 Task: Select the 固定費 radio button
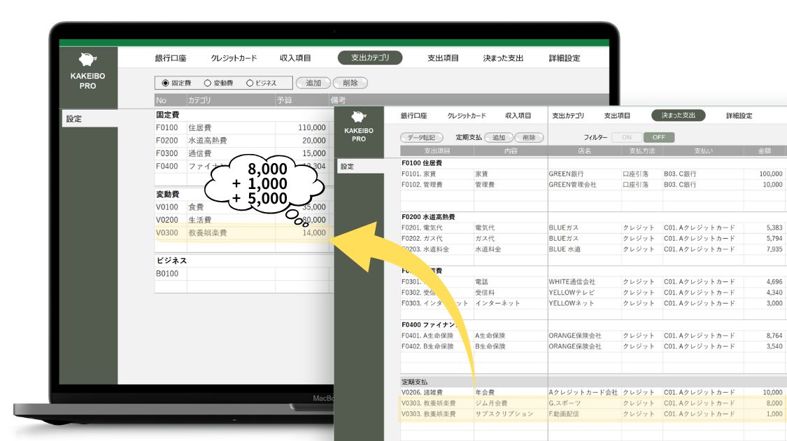166,83
